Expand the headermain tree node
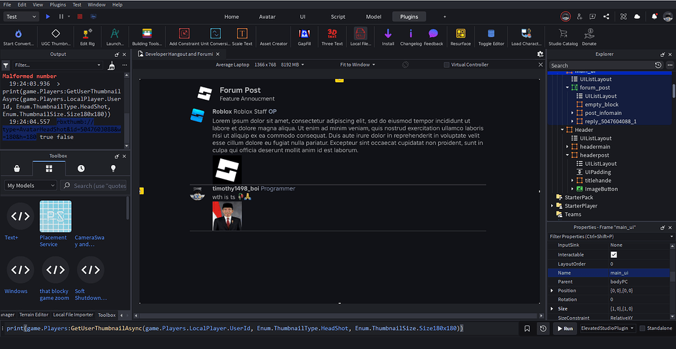The image size is (676, 349). coord(568,147)
